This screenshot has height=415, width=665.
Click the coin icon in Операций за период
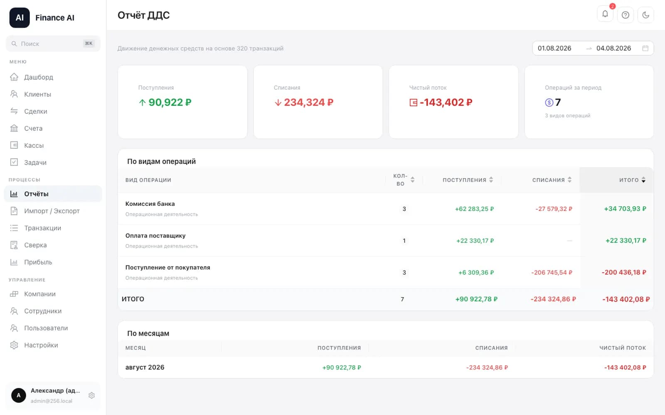pyautogui.click(x=549, y=103)
